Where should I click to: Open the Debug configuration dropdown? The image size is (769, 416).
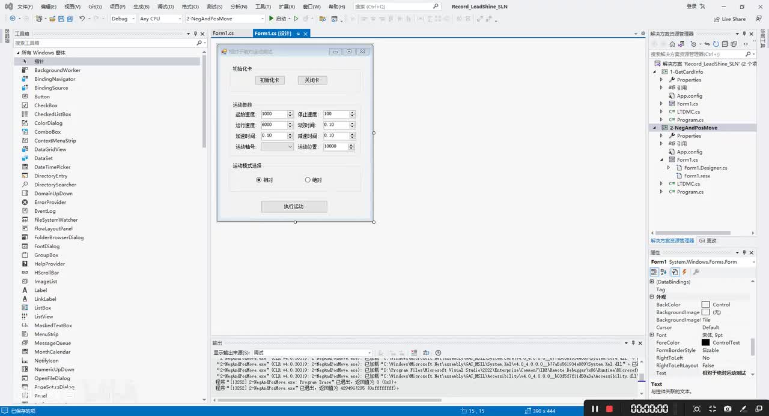click(123, 19)
